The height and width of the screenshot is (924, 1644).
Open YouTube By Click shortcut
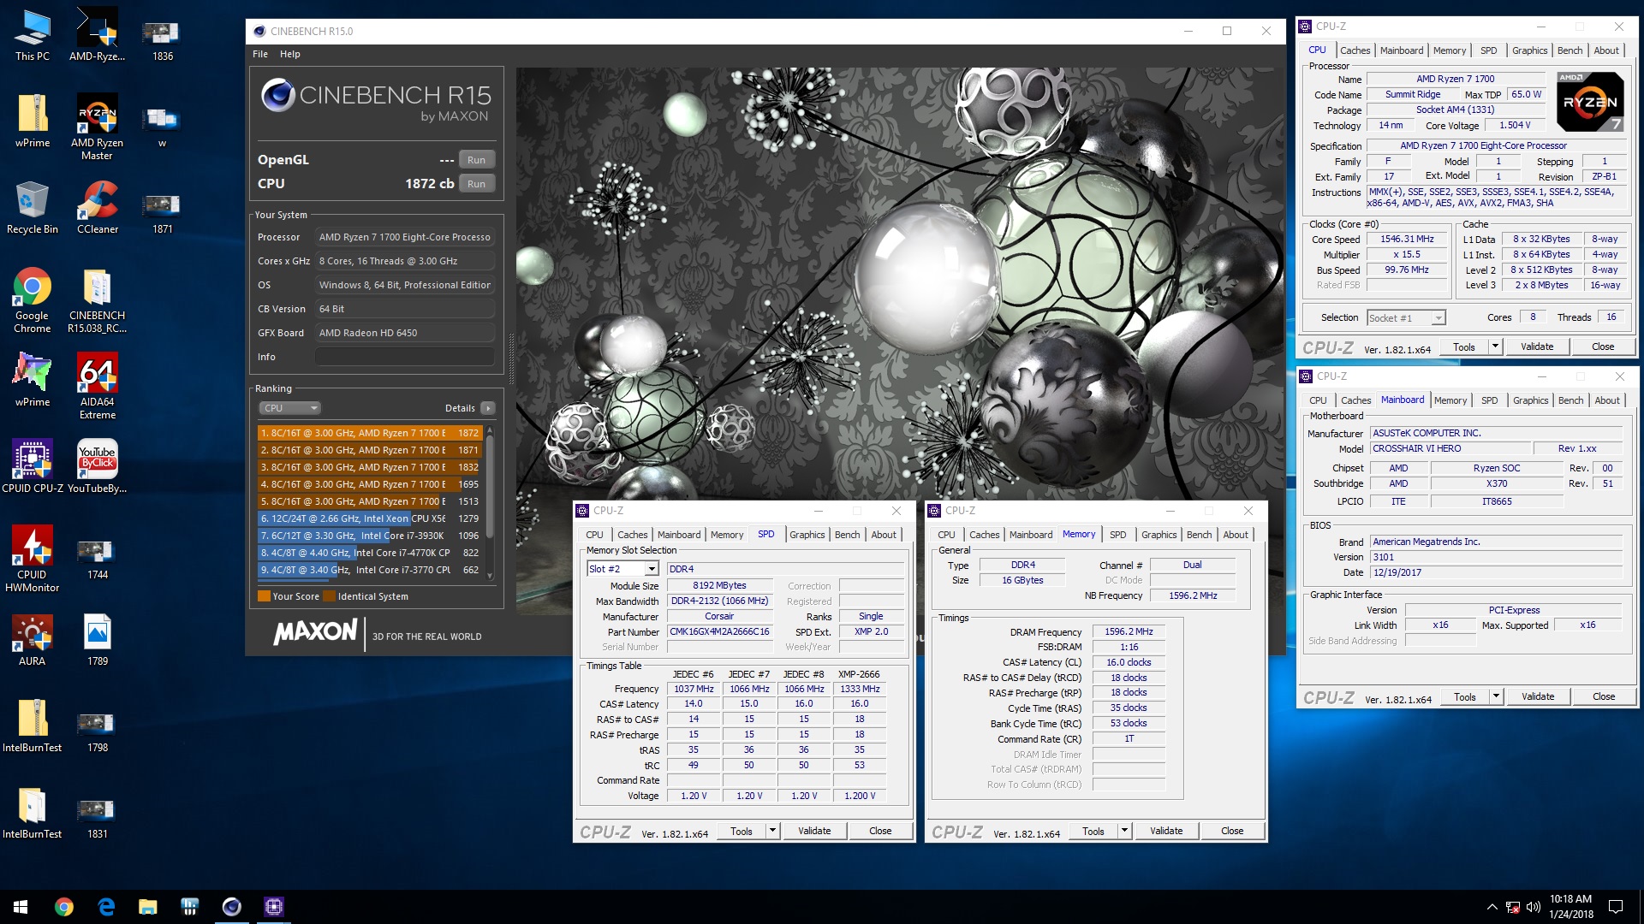(x=97, y=466)
